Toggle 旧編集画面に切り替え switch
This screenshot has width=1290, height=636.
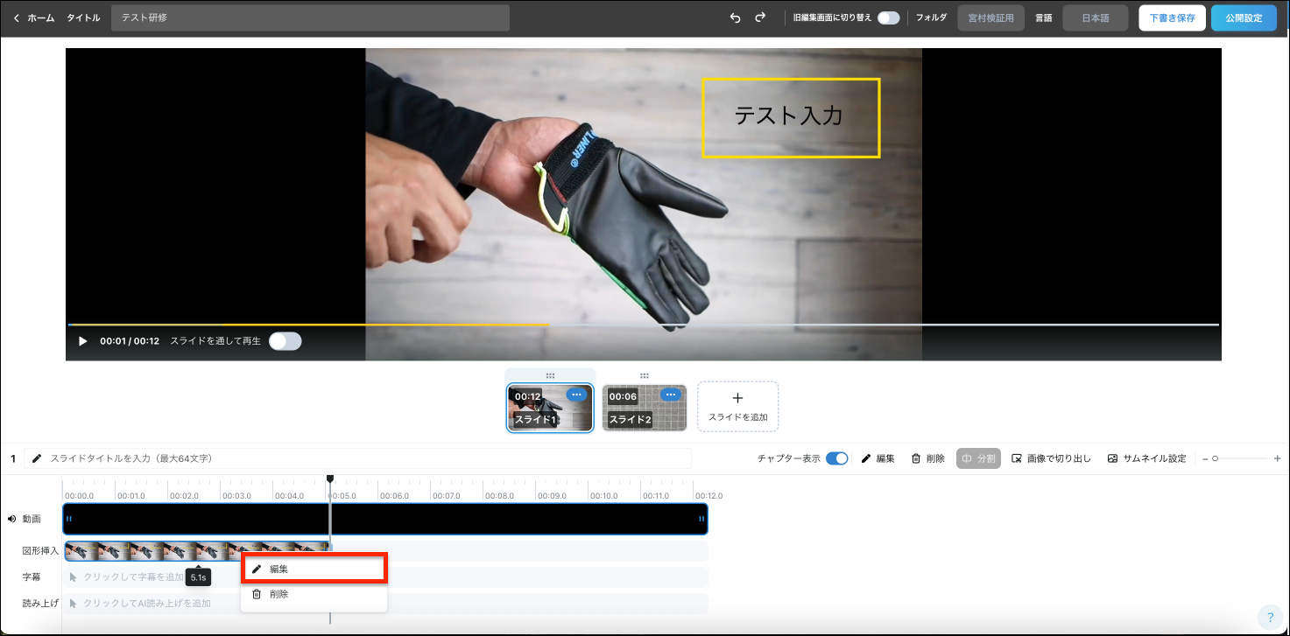point(888,17)
